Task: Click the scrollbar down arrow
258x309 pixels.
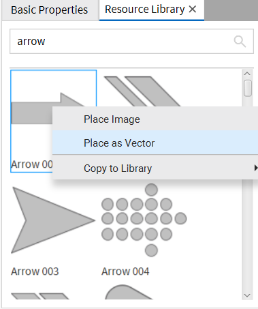Action: [247, 295]
